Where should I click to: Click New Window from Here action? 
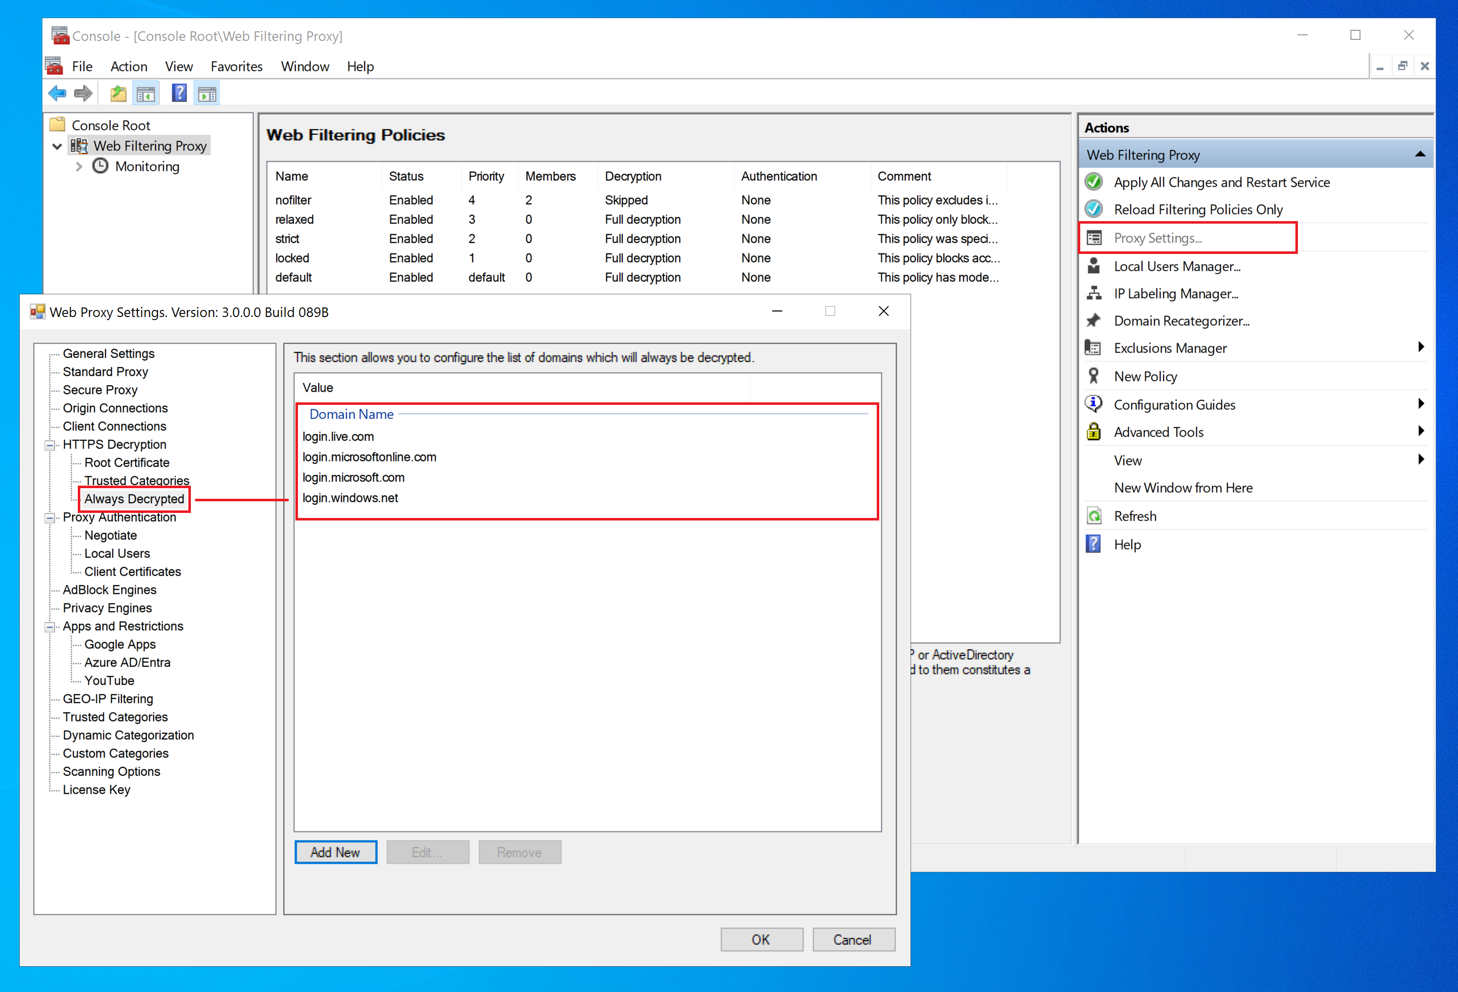click(x=1183, y=487)
